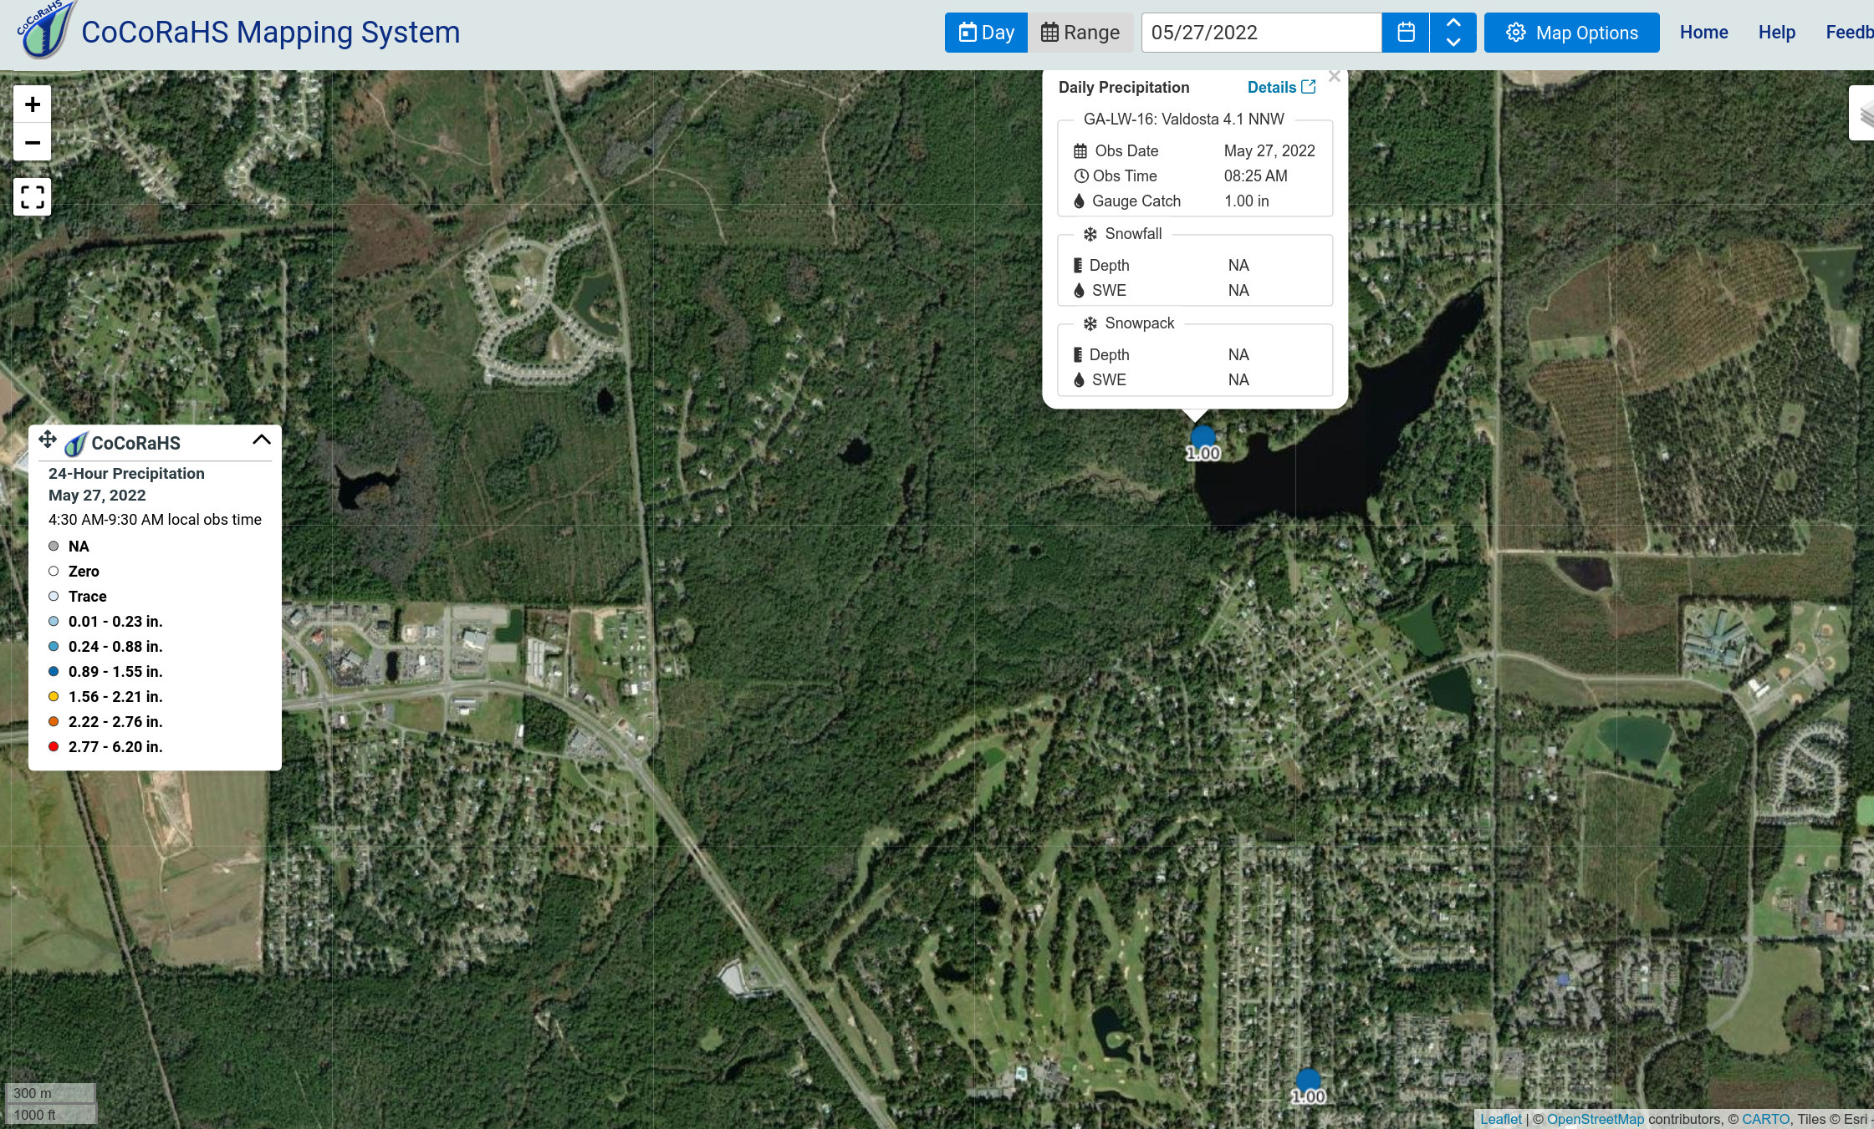Open the calendar date picker

click(1406, 33)
